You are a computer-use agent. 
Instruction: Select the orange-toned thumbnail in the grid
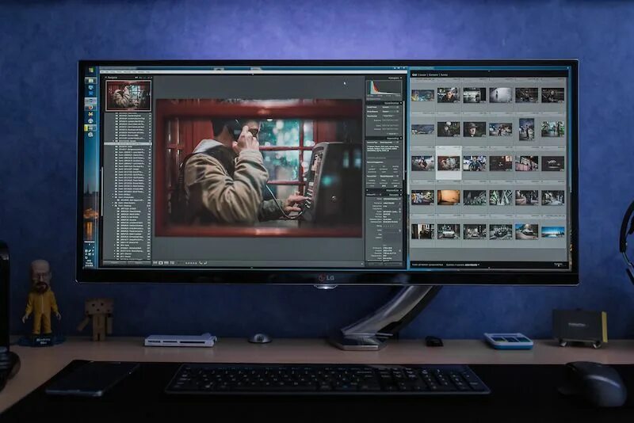pyautogui.click(x=449, y=197)
